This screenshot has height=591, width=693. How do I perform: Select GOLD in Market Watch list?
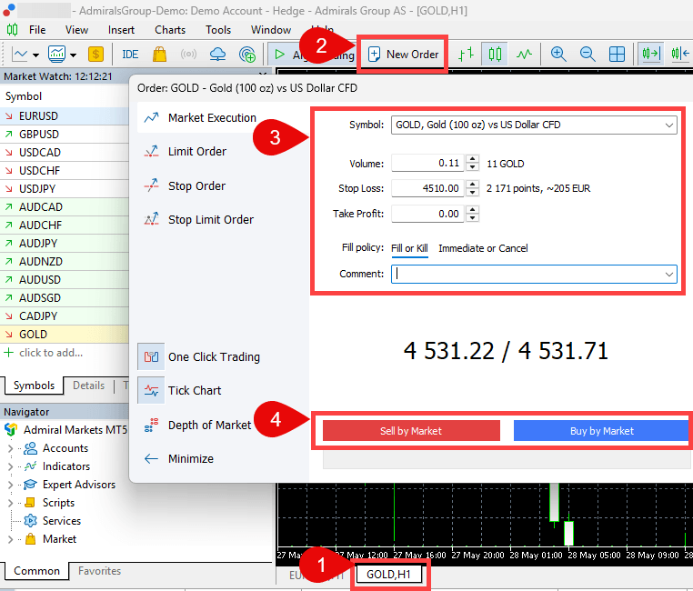click(65, 335)
